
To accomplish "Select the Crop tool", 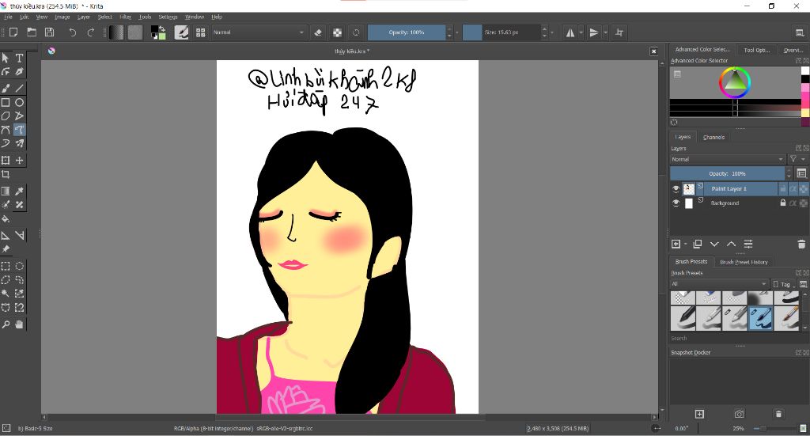I will [x=6, y=174].
